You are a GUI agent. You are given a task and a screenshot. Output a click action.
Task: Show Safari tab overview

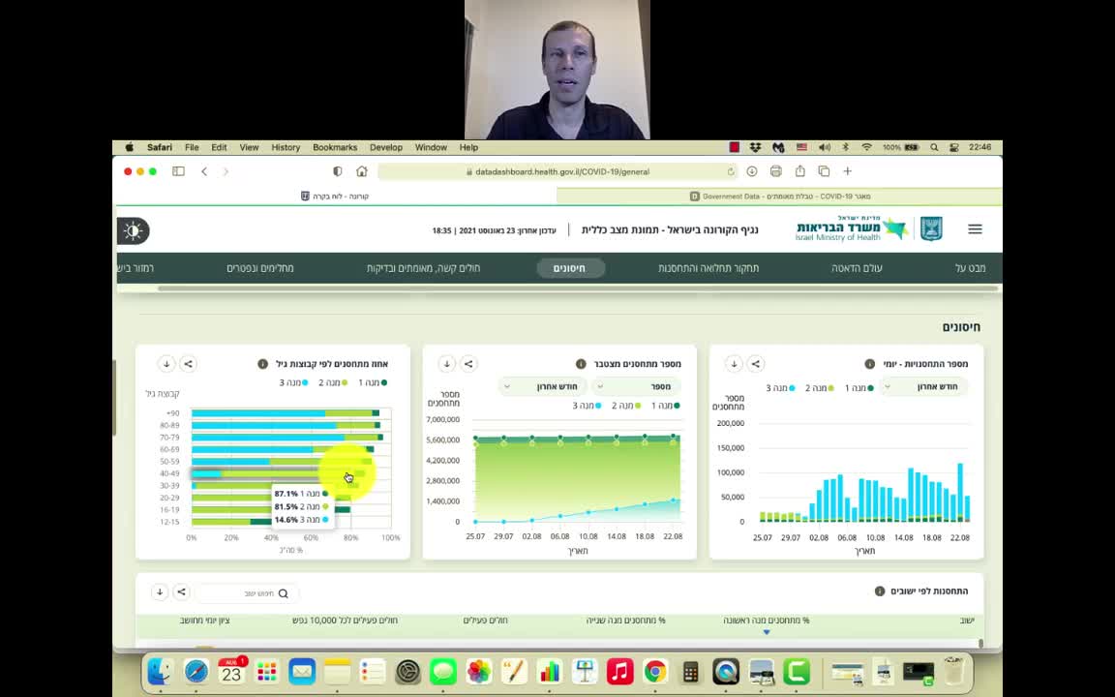pos(824,171)
